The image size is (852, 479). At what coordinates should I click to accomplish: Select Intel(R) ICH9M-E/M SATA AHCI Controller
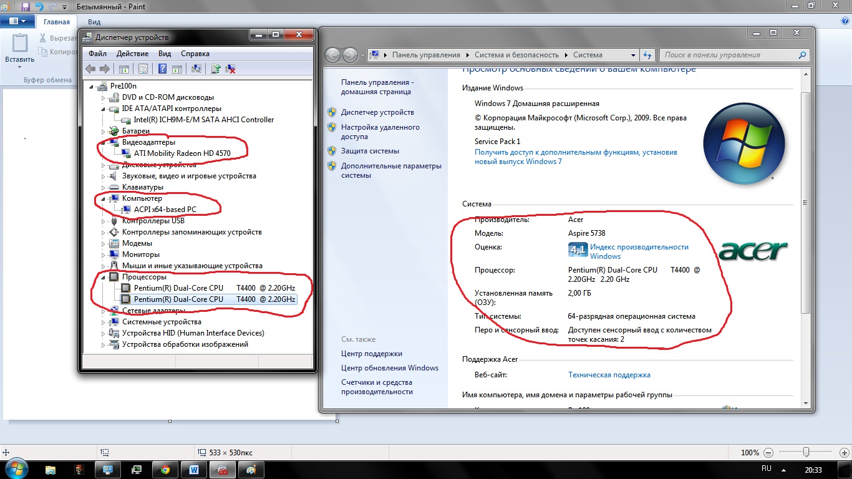[x=204, y=120]
